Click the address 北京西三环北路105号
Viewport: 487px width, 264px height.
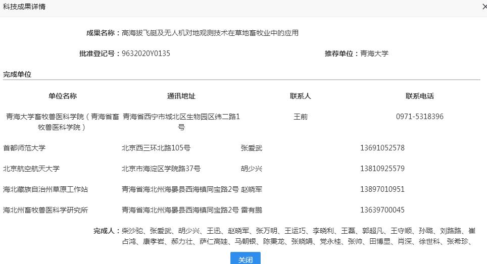pos(156,148)
